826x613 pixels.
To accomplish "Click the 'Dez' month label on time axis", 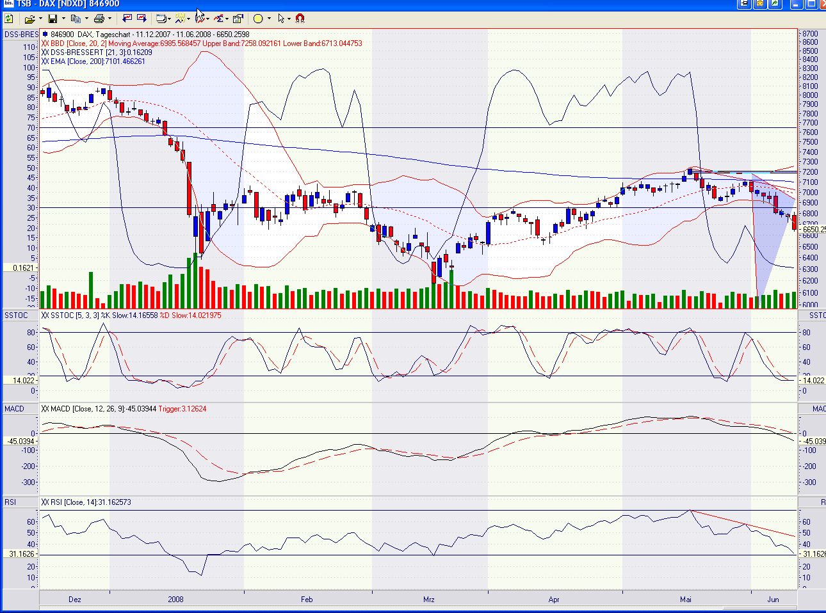I will [x=75, y=600].
